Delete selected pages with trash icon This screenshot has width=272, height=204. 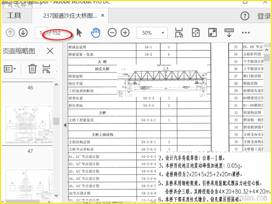pos(32,69)
